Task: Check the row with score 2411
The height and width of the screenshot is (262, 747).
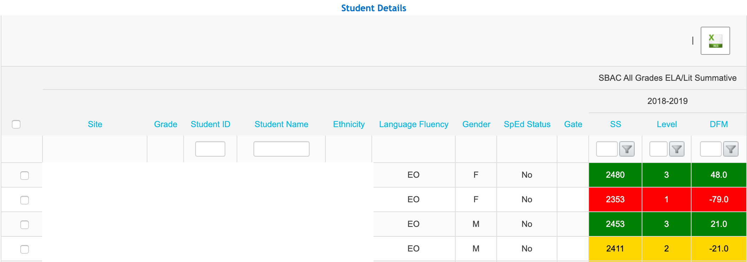Action: [25, 249]
